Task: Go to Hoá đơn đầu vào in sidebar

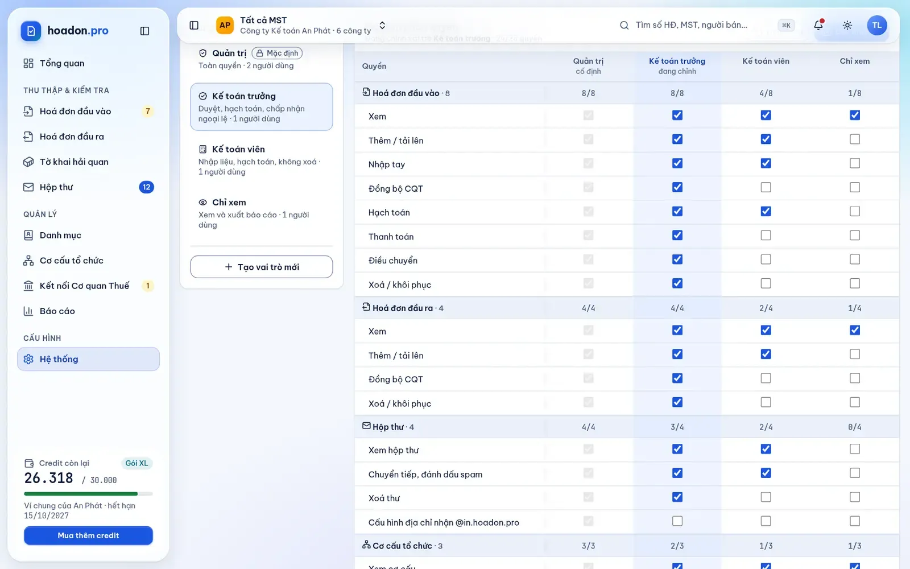Action: click(x=88, y=111)
